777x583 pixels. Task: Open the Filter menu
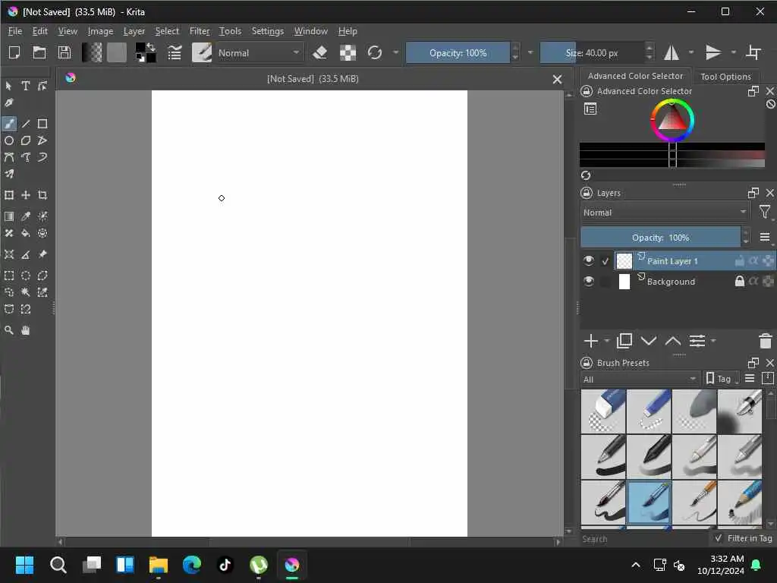(200, 31)
